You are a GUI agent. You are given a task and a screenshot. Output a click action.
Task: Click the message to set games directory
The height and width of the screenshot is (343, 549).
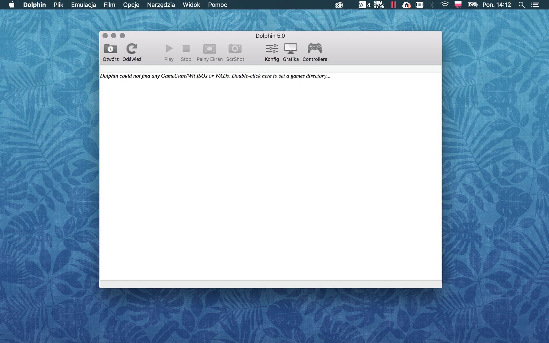tap(215, 76)
